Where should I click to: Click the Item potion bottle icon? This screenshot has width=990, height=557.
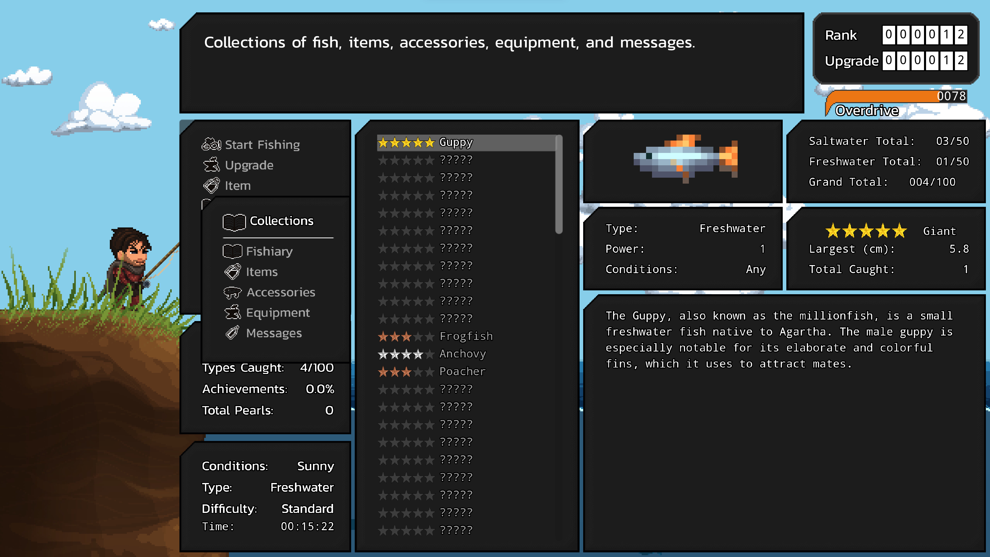coord(212,186)
